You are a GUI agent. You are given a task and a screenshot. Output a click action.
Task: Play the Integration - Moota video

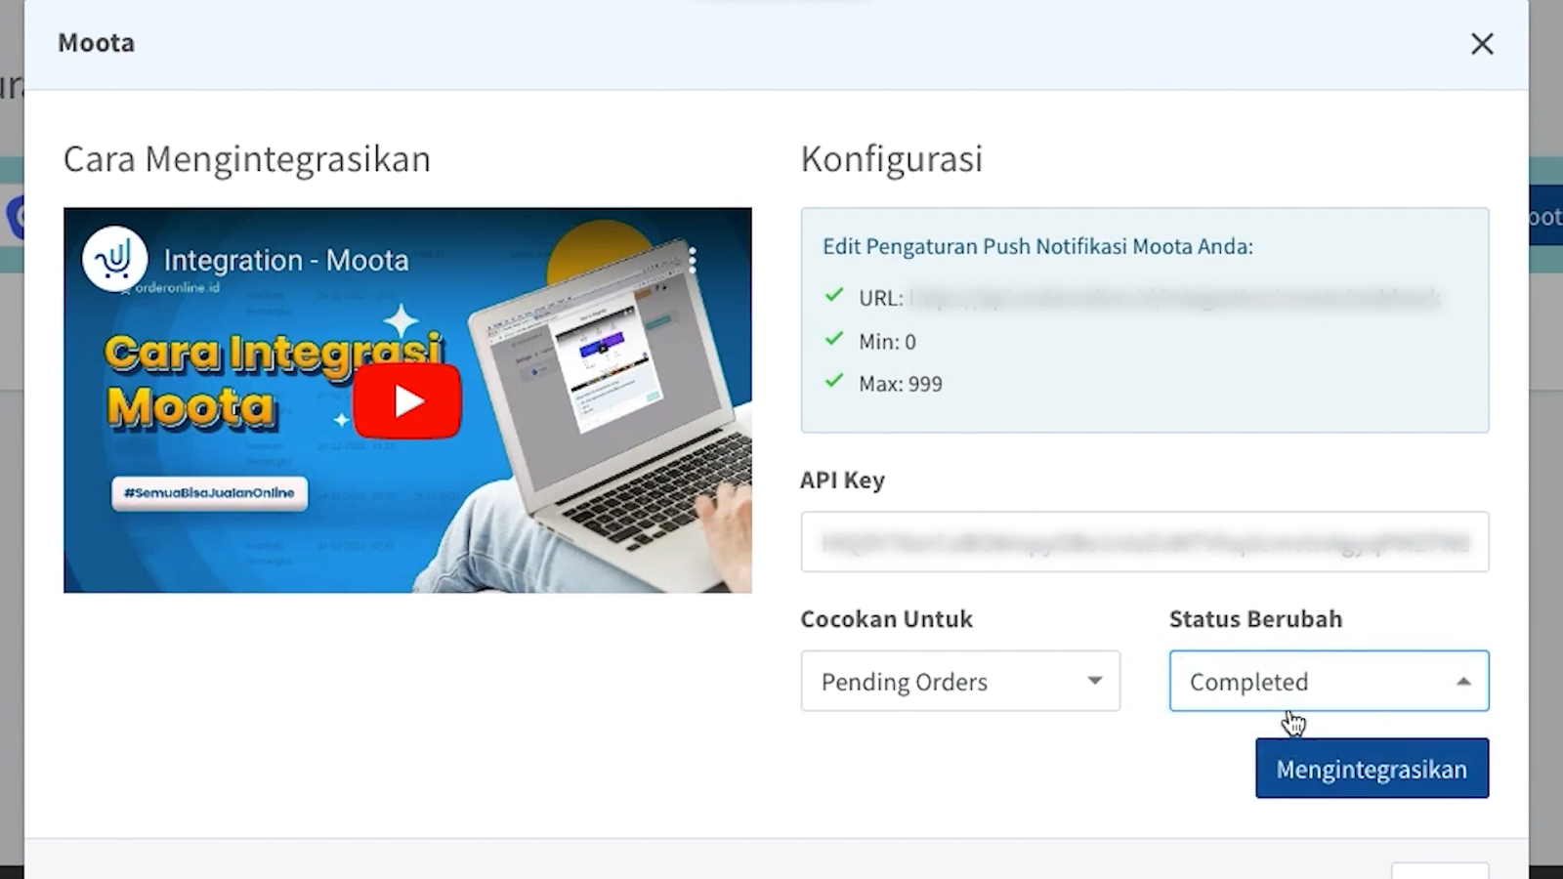(x=407, y=401)
